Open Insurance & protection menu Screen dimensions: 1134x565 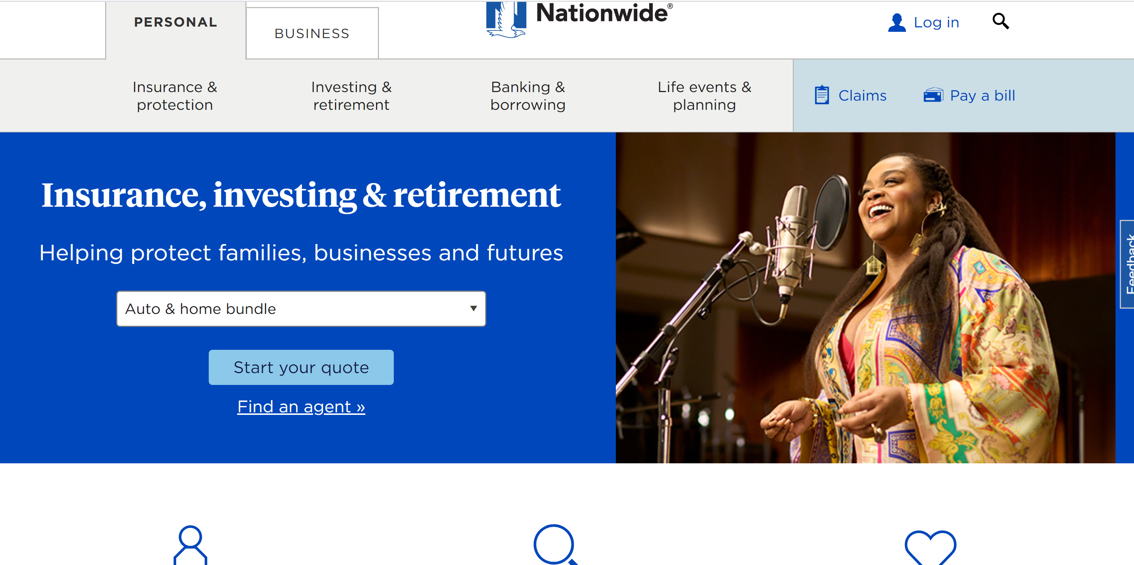[x=175, y=96]
